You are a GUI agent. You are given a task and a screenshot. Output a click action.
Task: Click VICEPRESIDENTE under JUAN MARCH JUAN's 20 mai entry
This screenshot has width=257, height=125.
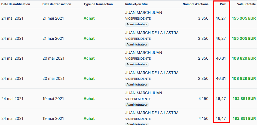(x=138, y=59)
